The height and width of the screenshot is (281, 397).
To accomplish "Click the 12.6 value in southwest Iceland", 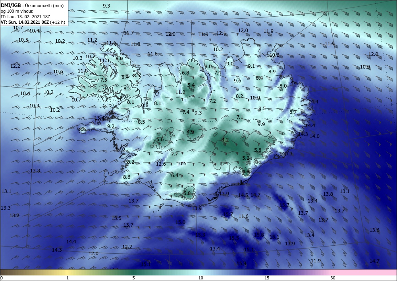I will point(161,164).
